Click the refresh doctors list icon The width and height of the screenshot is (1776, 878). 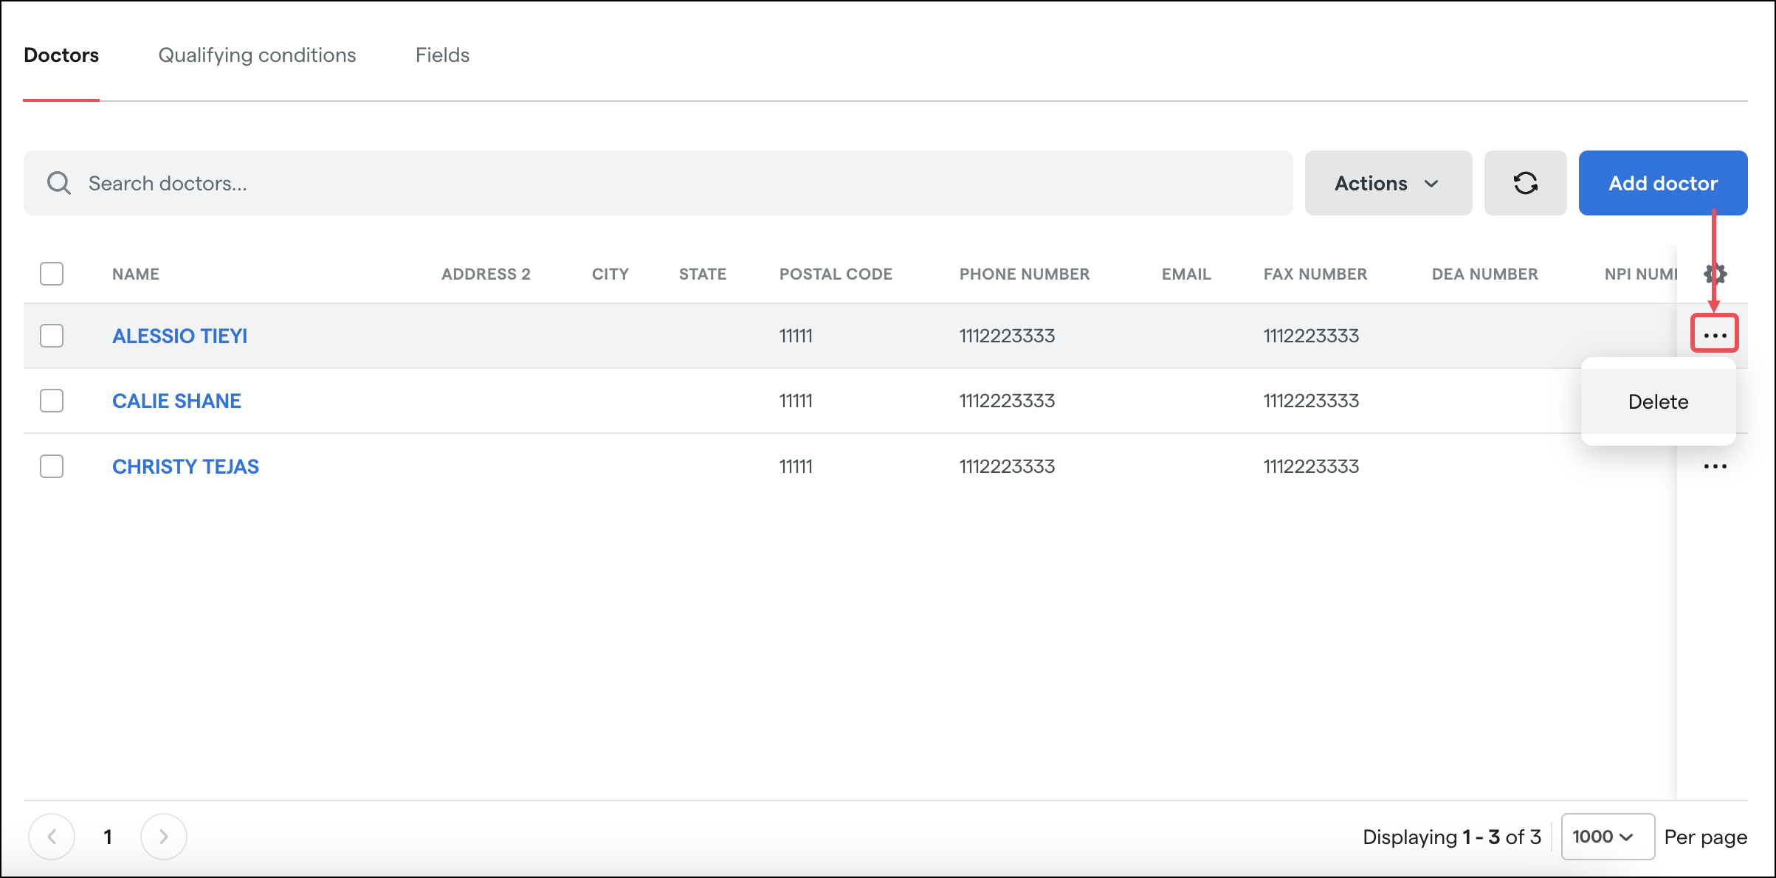click(1525, 183)
